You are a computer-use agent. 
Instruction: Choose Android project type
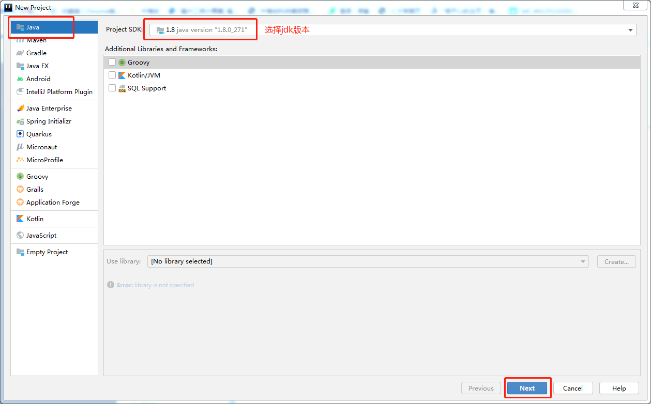(54, 79)
